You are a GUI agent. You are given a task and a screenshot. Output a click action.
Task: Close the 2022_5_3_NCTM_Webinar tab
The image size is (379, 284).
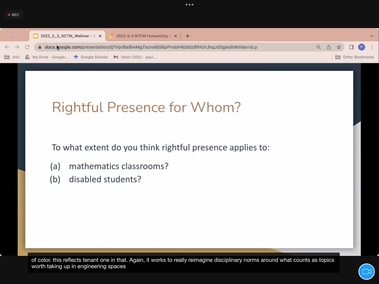click(100, 36)
